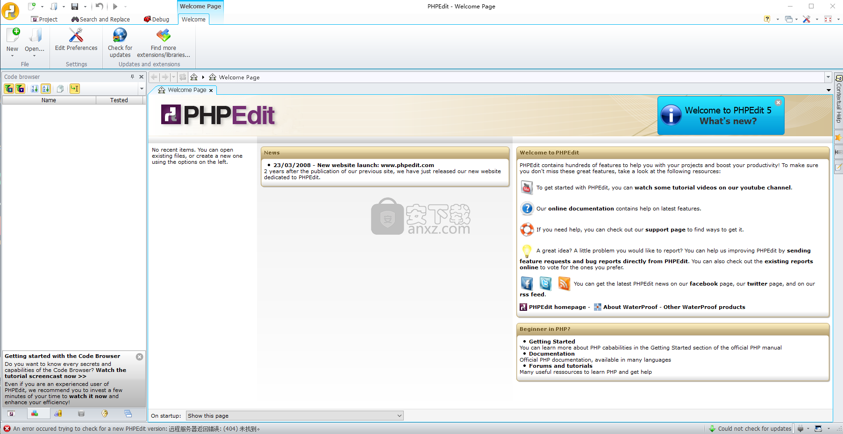Open the face head panel tab icon
Image resolution: width=843 pixels, height=434 pixels.
tap(105, 413)
